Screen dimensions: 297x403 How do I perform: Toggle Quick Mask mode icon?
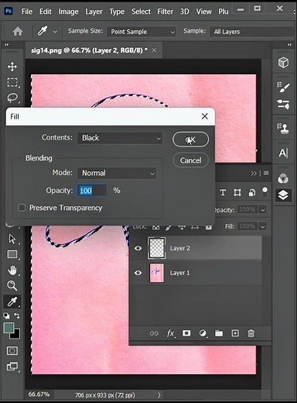[x=12, y=351]
